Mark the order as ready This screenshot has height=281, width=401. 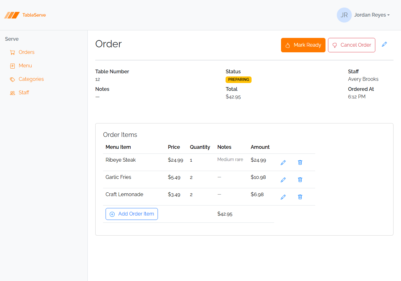coord(303,45)
